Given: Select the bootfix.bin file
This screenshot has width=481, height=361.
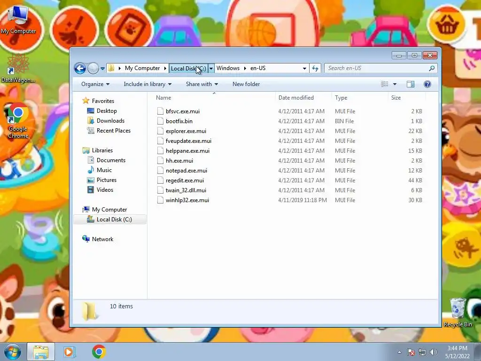Looking at the screenshot, I should click(179, 121).
